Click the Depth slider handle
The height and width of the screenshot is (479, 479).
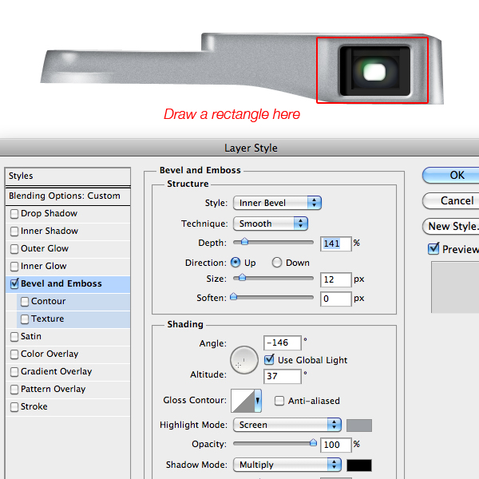pyautogui.click(x=244, y=242)
